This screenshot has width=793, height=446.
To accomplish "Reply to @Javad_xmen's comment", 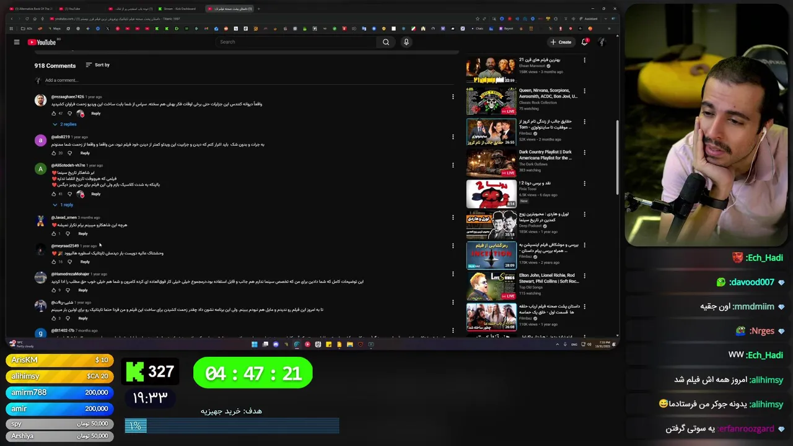I will coord(83,234).
